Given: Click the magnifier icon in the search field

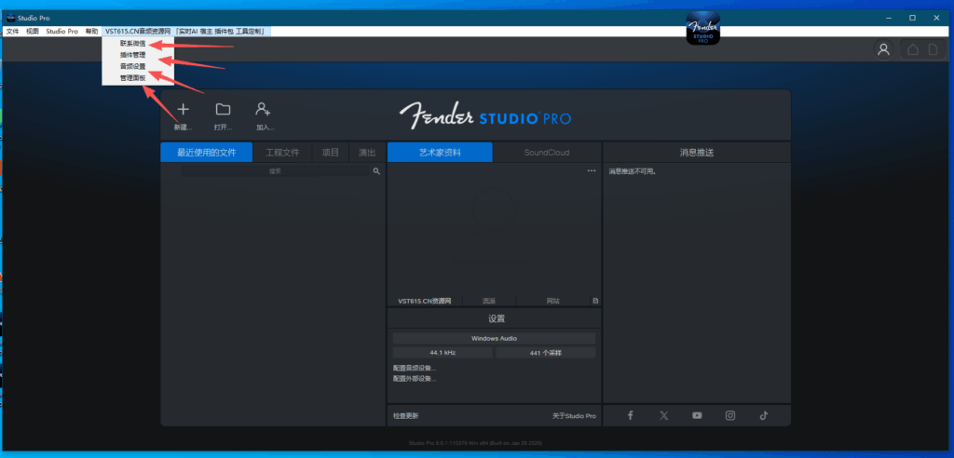Looking at the screenshot, I should point(376,171).
